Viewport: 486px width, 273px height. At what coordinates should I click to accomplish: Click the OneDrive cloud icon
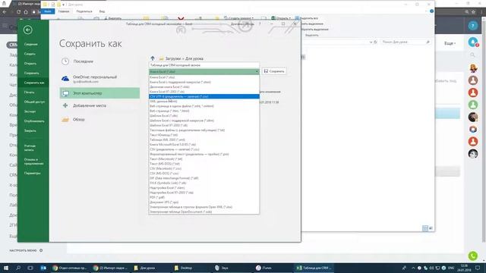[x=65, y=79]
